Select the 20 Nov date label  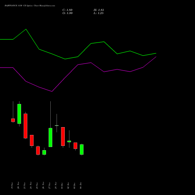tap(18, 186)
